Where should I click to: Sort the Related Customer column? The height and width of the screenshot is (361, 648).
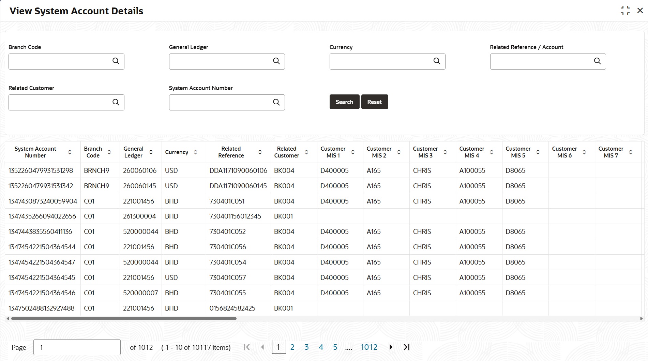pos(306,152)
